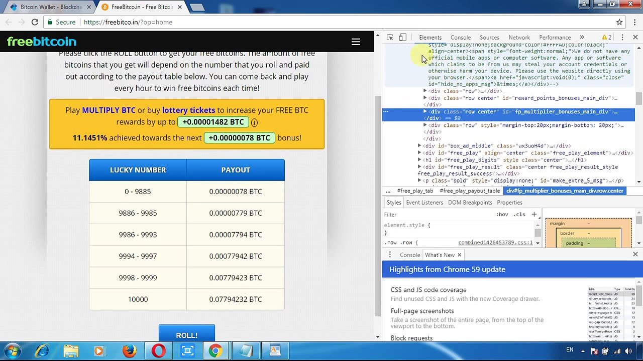Open the Event Listeners tab
The width and height of the screenshot is (643, 361).
(424, 203)
